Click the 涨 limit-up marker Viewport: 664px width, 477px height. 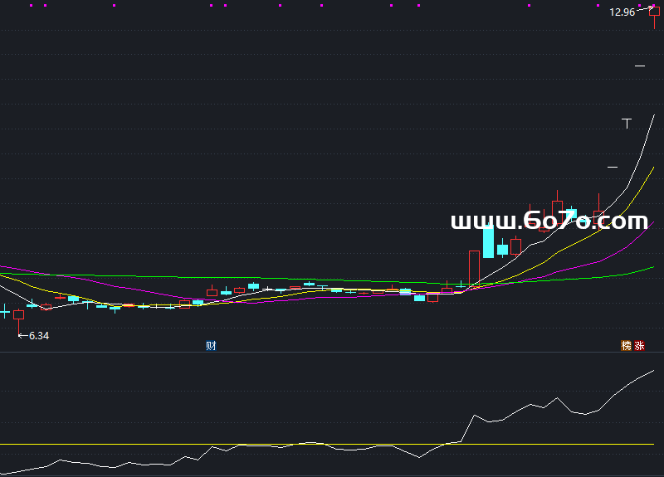pyautogui.click(x=639, y=346)
